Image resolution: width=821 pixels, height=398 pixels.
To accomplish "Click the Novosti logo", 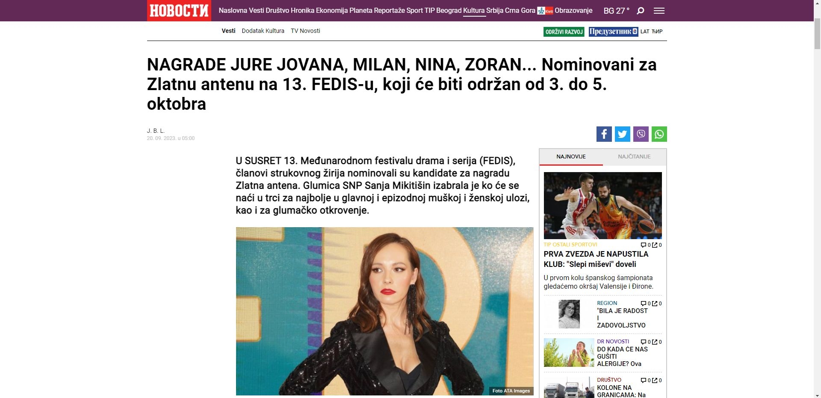I will pyautogui.click(x=179, y=11).
